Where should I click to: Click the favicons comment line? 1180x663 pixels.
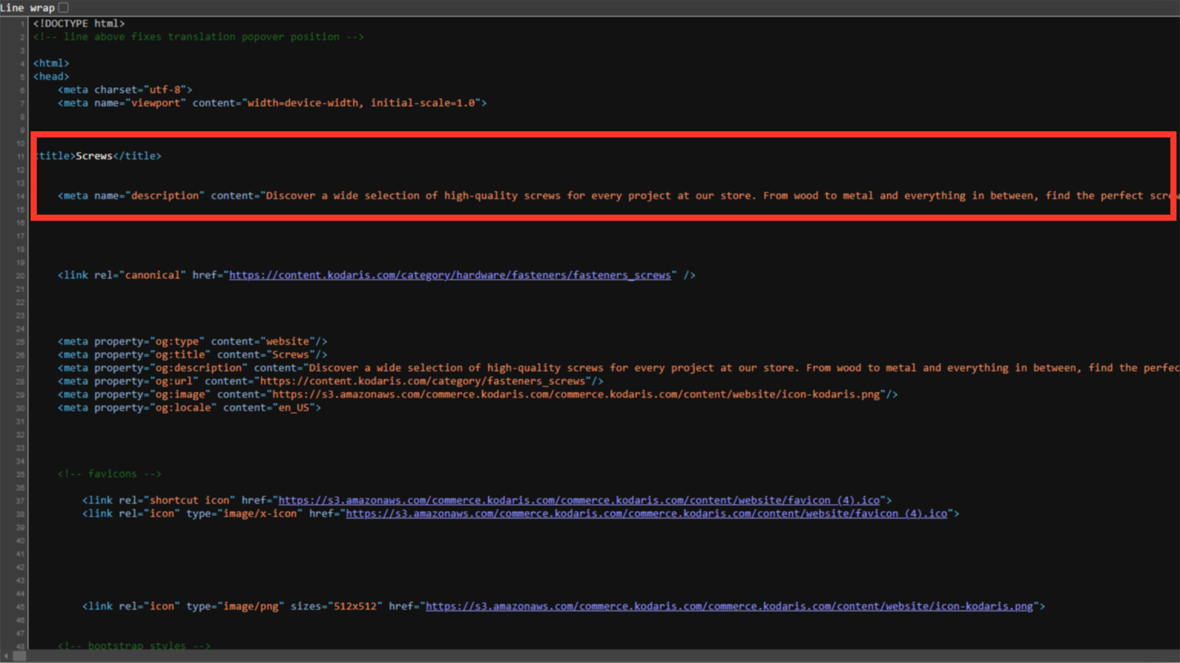coord(109,474)
